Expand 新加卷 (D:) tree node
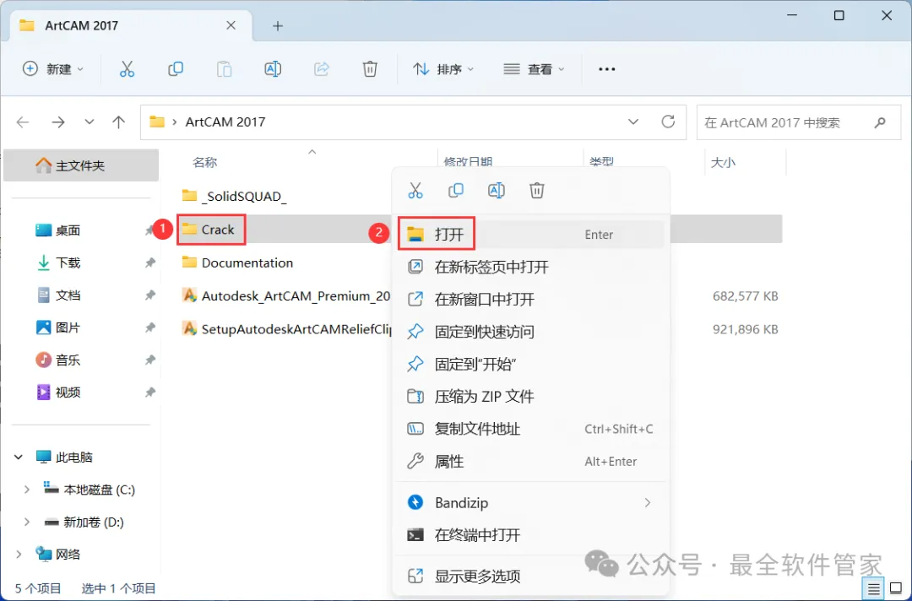 tap(27, 522)
